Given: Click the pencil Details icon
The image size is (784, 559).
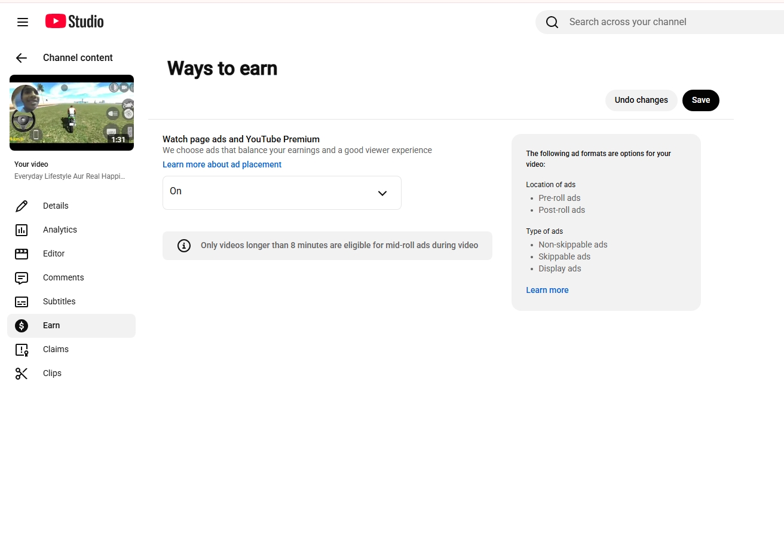Looking at the screenshot, I should [22, 206].
